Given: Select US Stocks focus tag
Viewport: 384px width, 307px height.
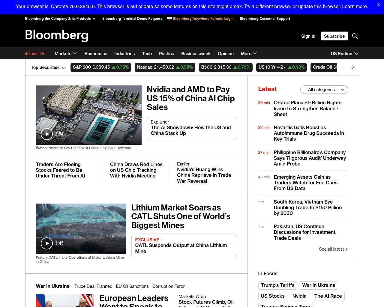Looking at the screenshot, I should [273, 296].
